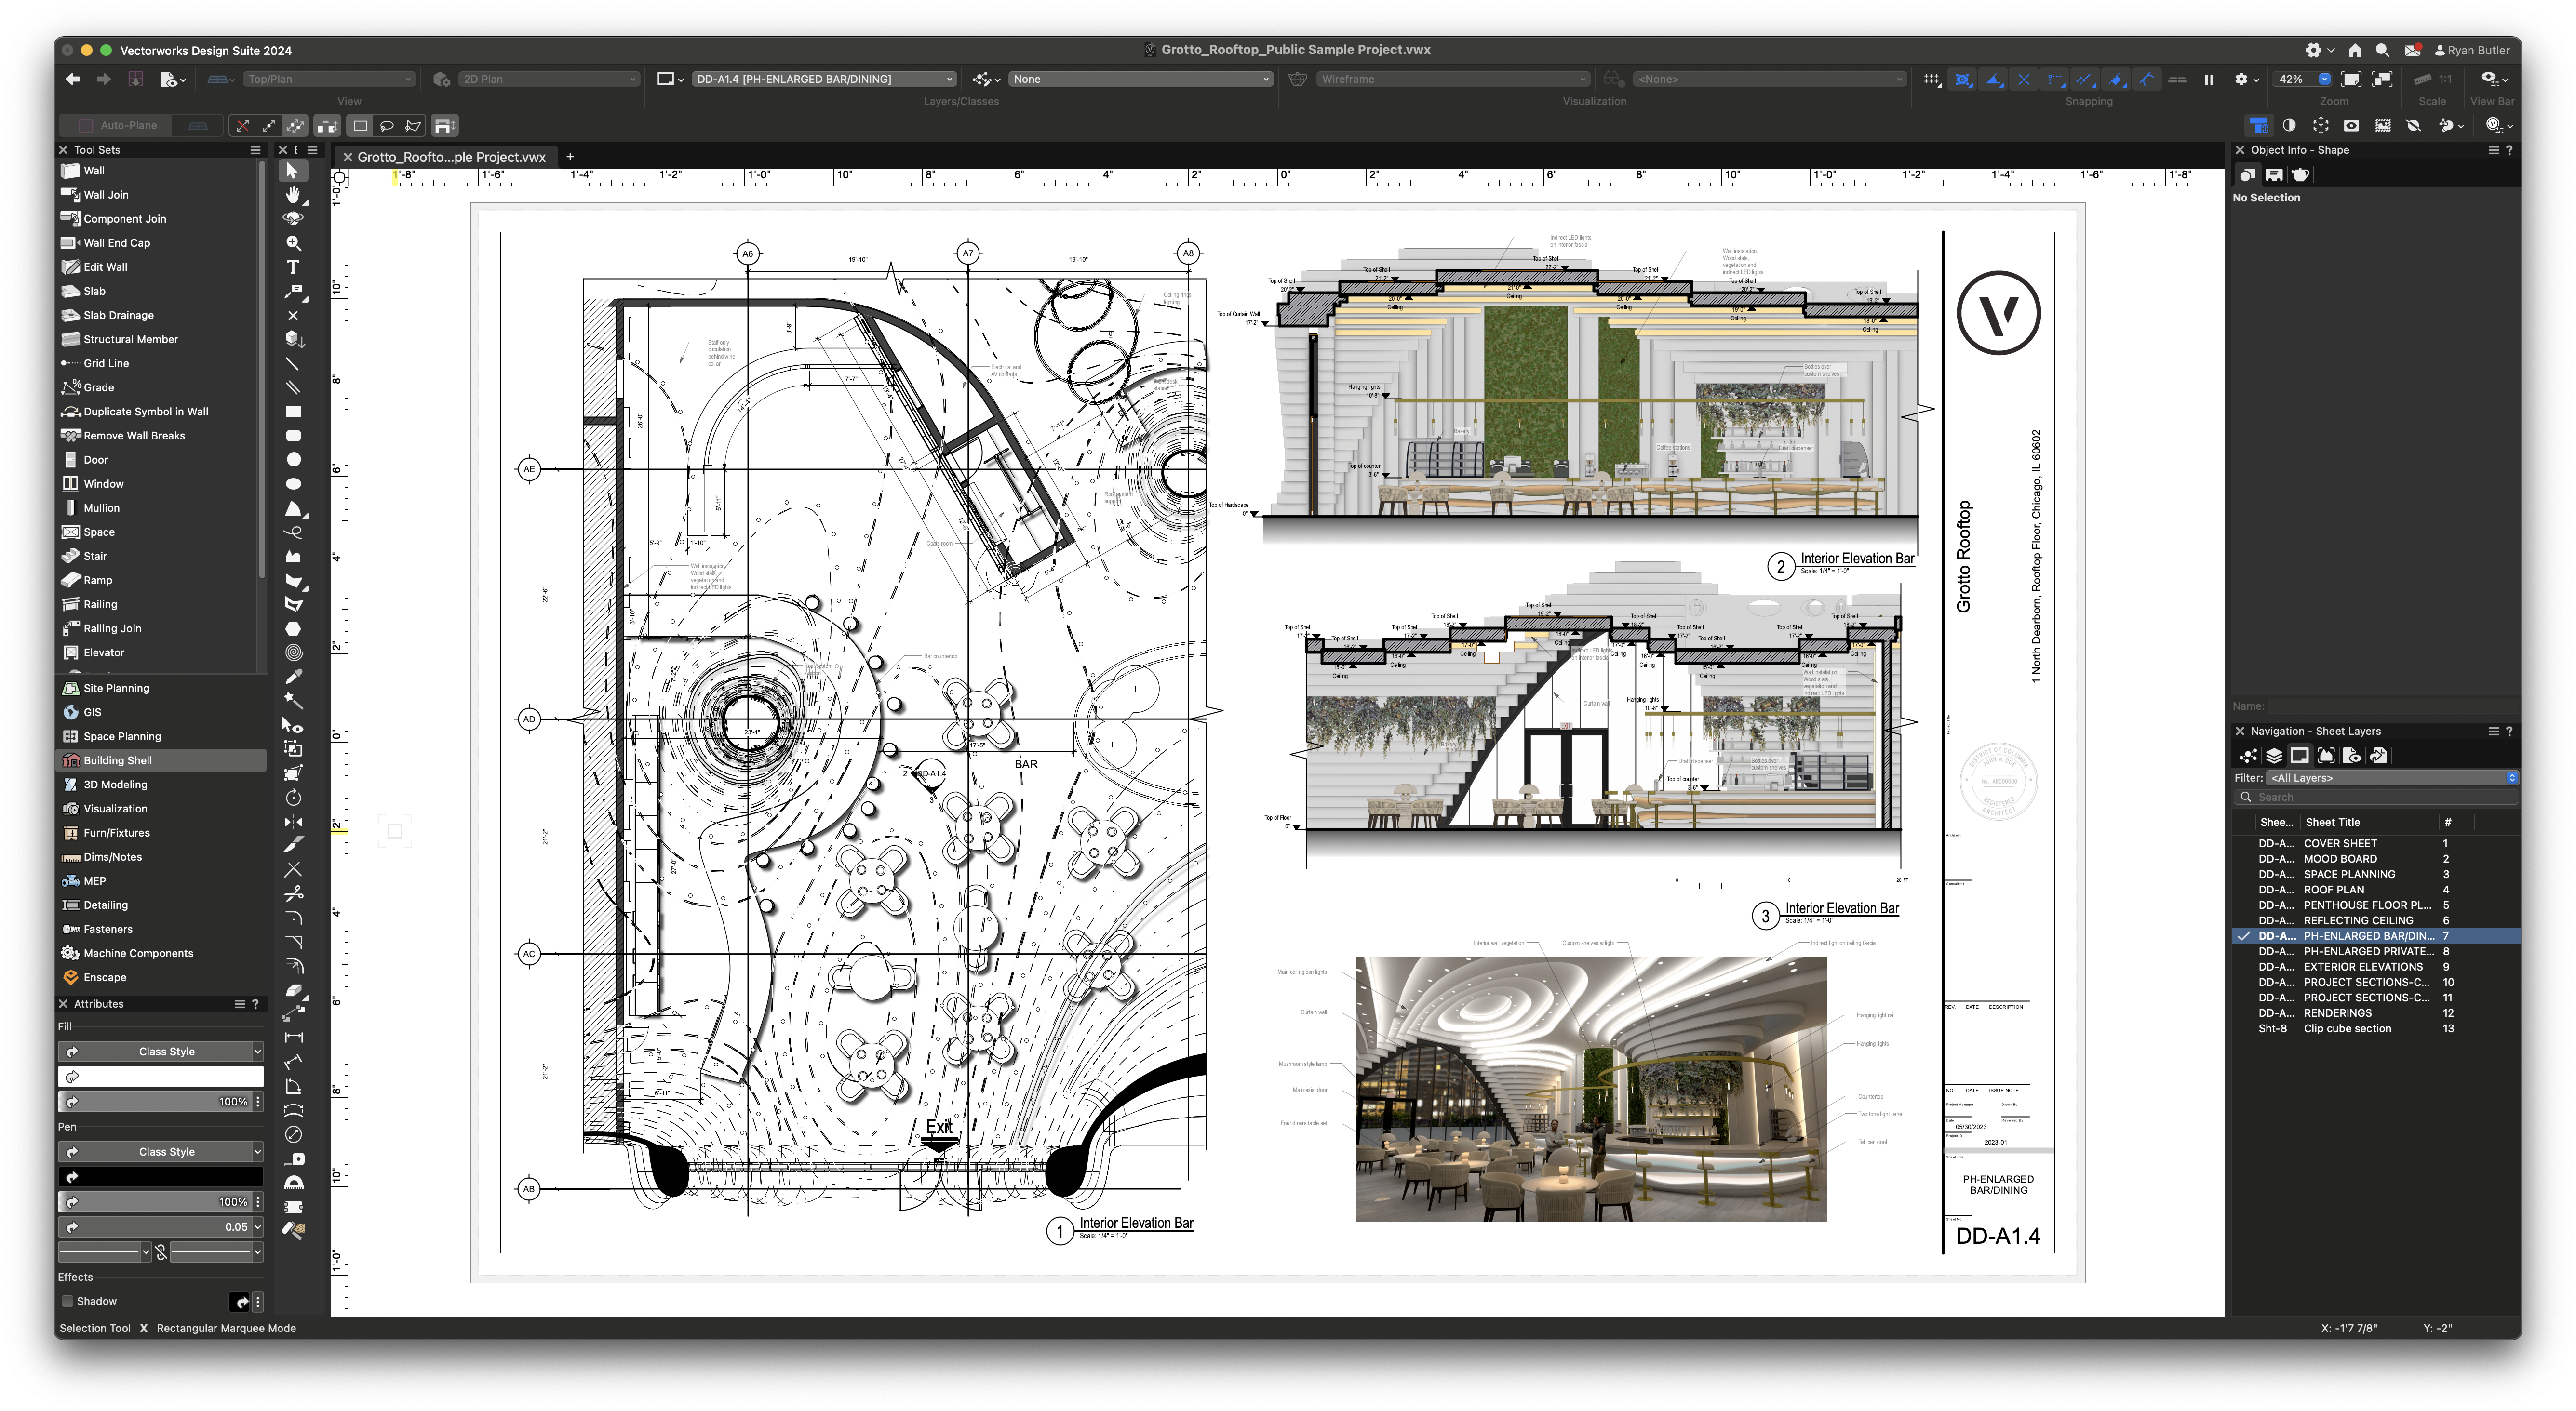Click the white Fill color swatch
Screen dimensions: 2576x1411
(161, 1076)
